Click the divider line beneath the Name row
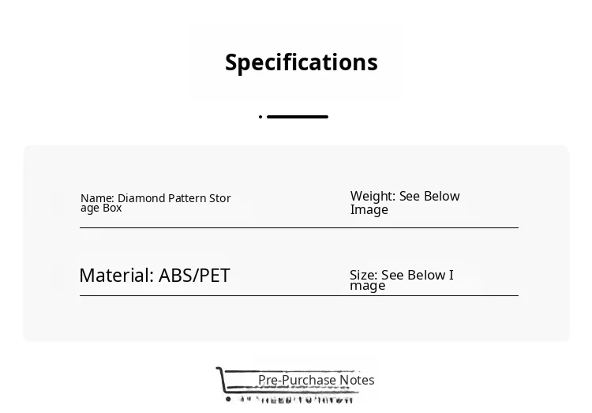The height and width of the screenshot is (413, 592). point(299,228)
